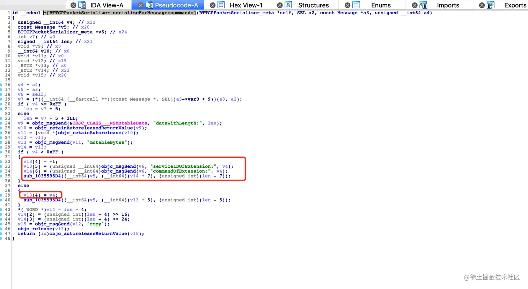Switch to the Hex View-1 tab

pos(246,5)
